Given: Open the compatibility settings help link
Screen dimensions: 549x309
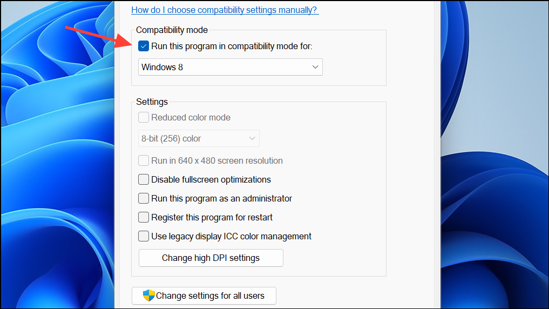Looking at the screenshot, I should coord(225,10).
